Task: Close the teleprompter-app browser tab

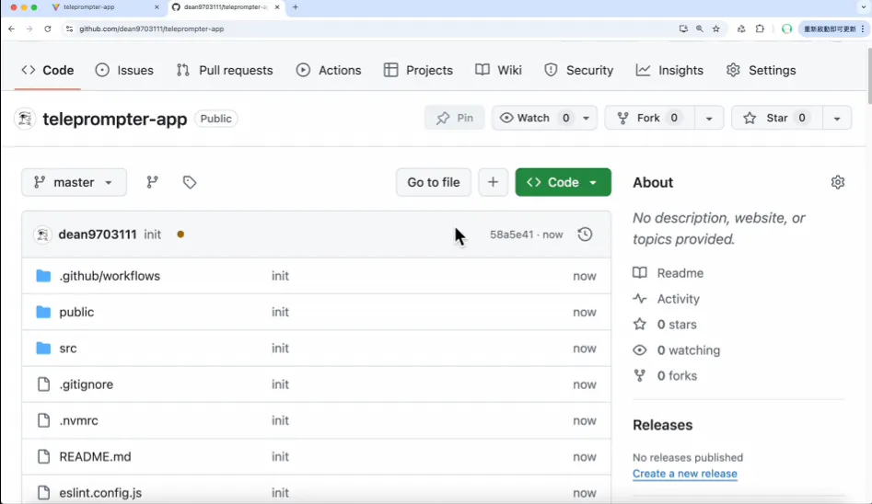Action: pyautogui.click(x=157, y=7)
